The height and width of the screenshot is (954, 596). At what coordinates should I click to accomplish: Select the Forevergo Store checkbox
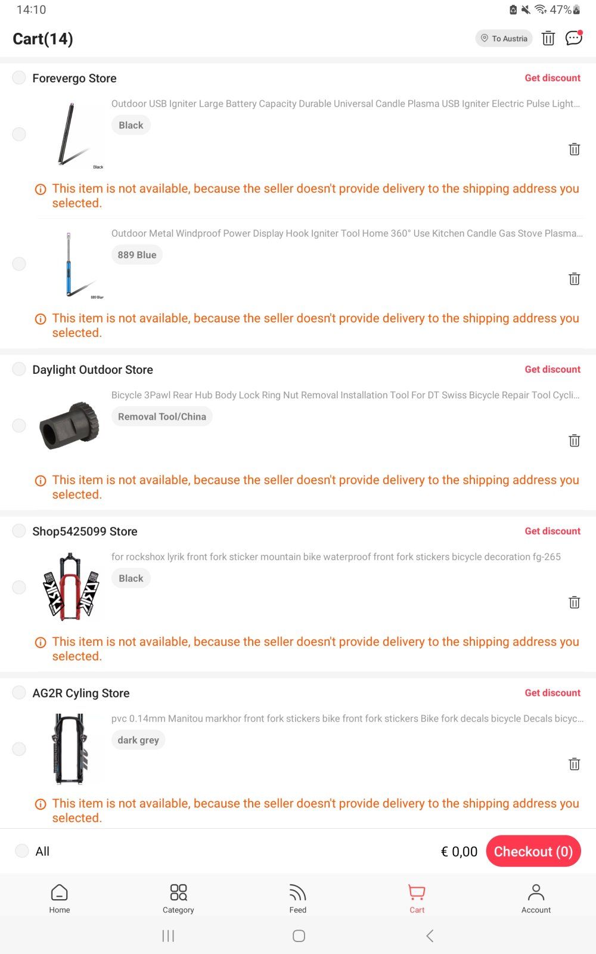point(19,78)
